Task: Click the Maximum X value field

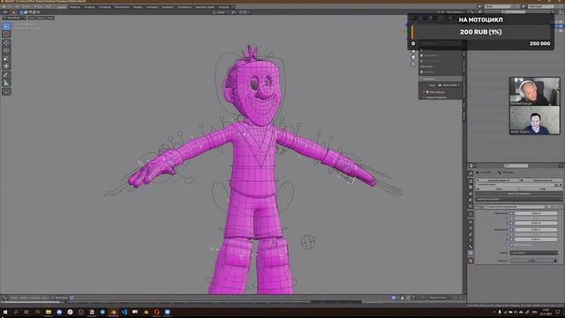Action: (536, 230)
